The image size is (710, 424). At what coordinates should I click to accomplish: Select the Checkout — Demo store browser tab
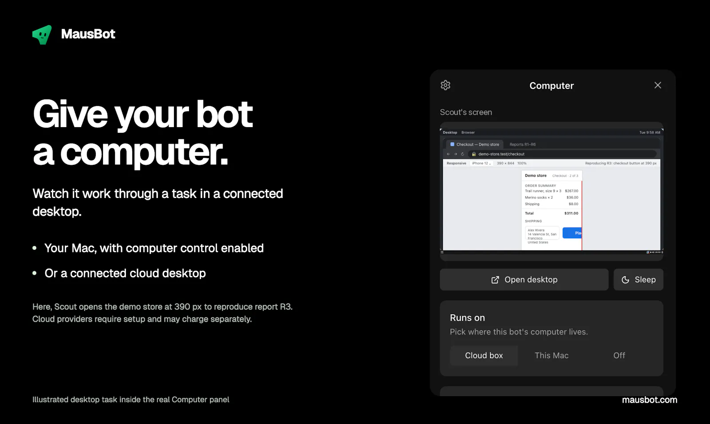(474, 144)
